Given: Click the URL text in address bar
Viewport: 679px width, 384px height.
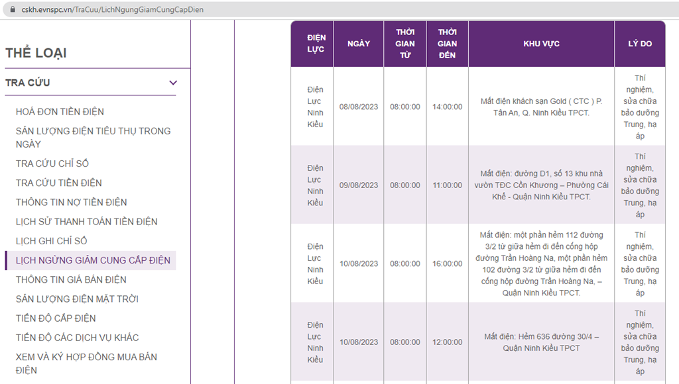Looking at the screenshot, I should [113, 9].
